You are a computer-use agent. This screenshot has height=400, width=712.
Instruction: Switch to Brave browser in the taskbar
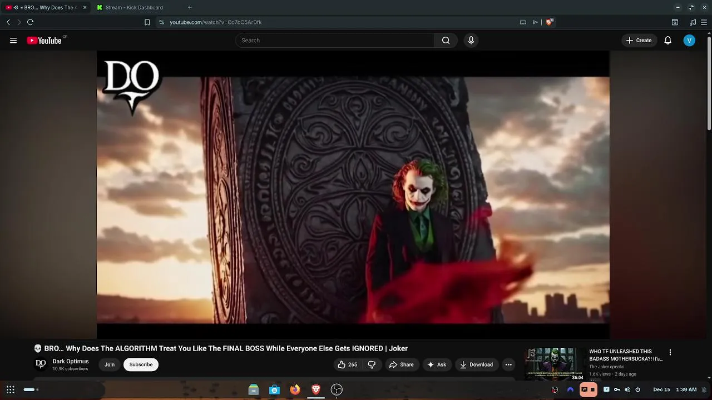[316, 390]
